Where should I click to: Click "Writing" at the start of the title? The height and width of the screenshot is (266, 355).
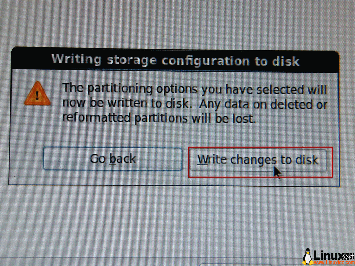click(76, 59)
